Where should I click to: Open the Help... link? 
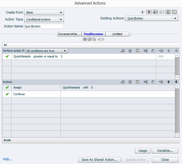(8, 159)
